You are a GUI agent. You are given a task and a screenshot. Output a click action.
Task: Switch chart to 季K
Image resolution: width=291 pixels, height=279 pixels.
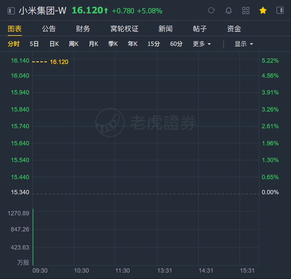[x=113, y=44]
